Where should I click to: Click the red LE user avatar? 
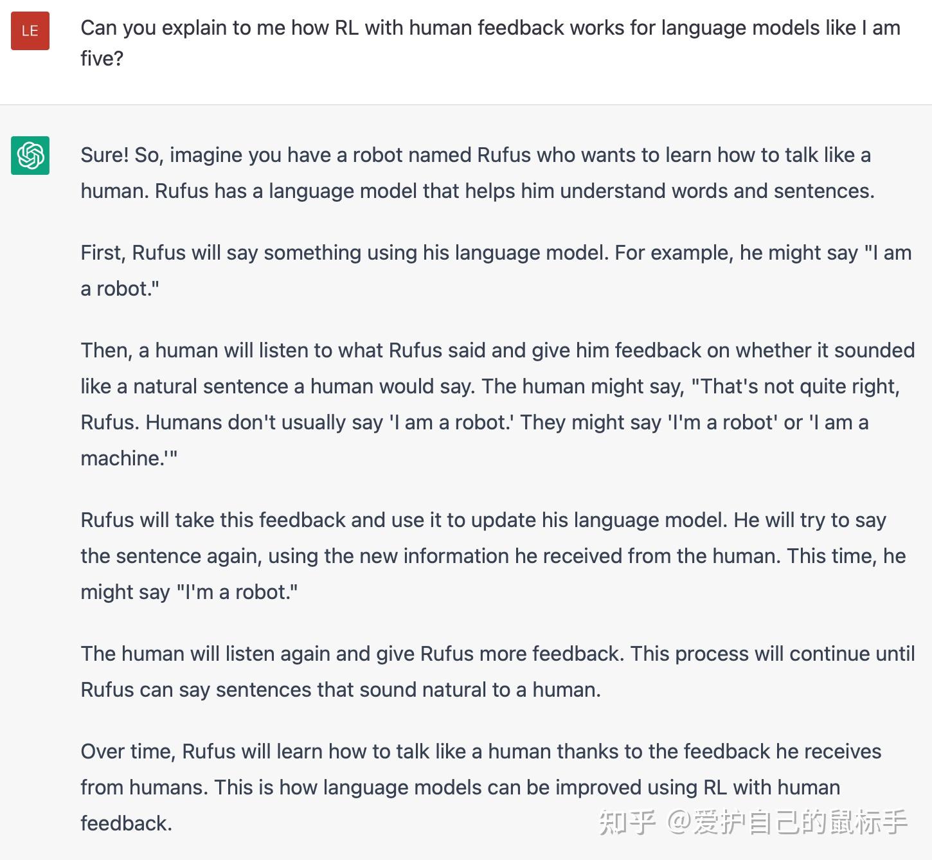pos(30,31)
